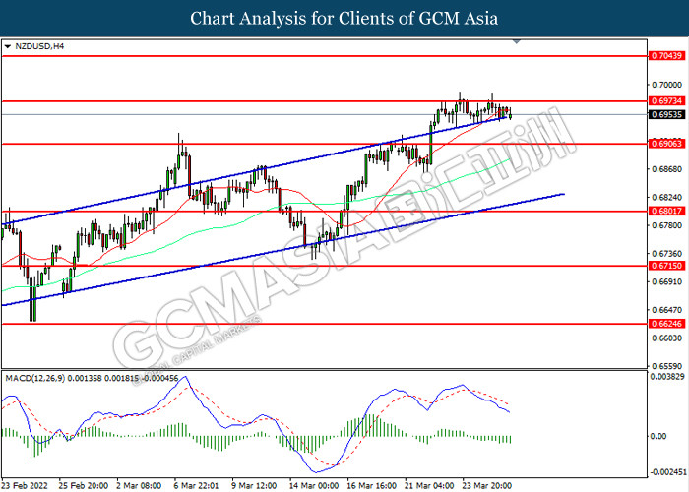Select the 0.70439 resistance price label
This screenshot has width=689, height=492.
pos(666,56)
